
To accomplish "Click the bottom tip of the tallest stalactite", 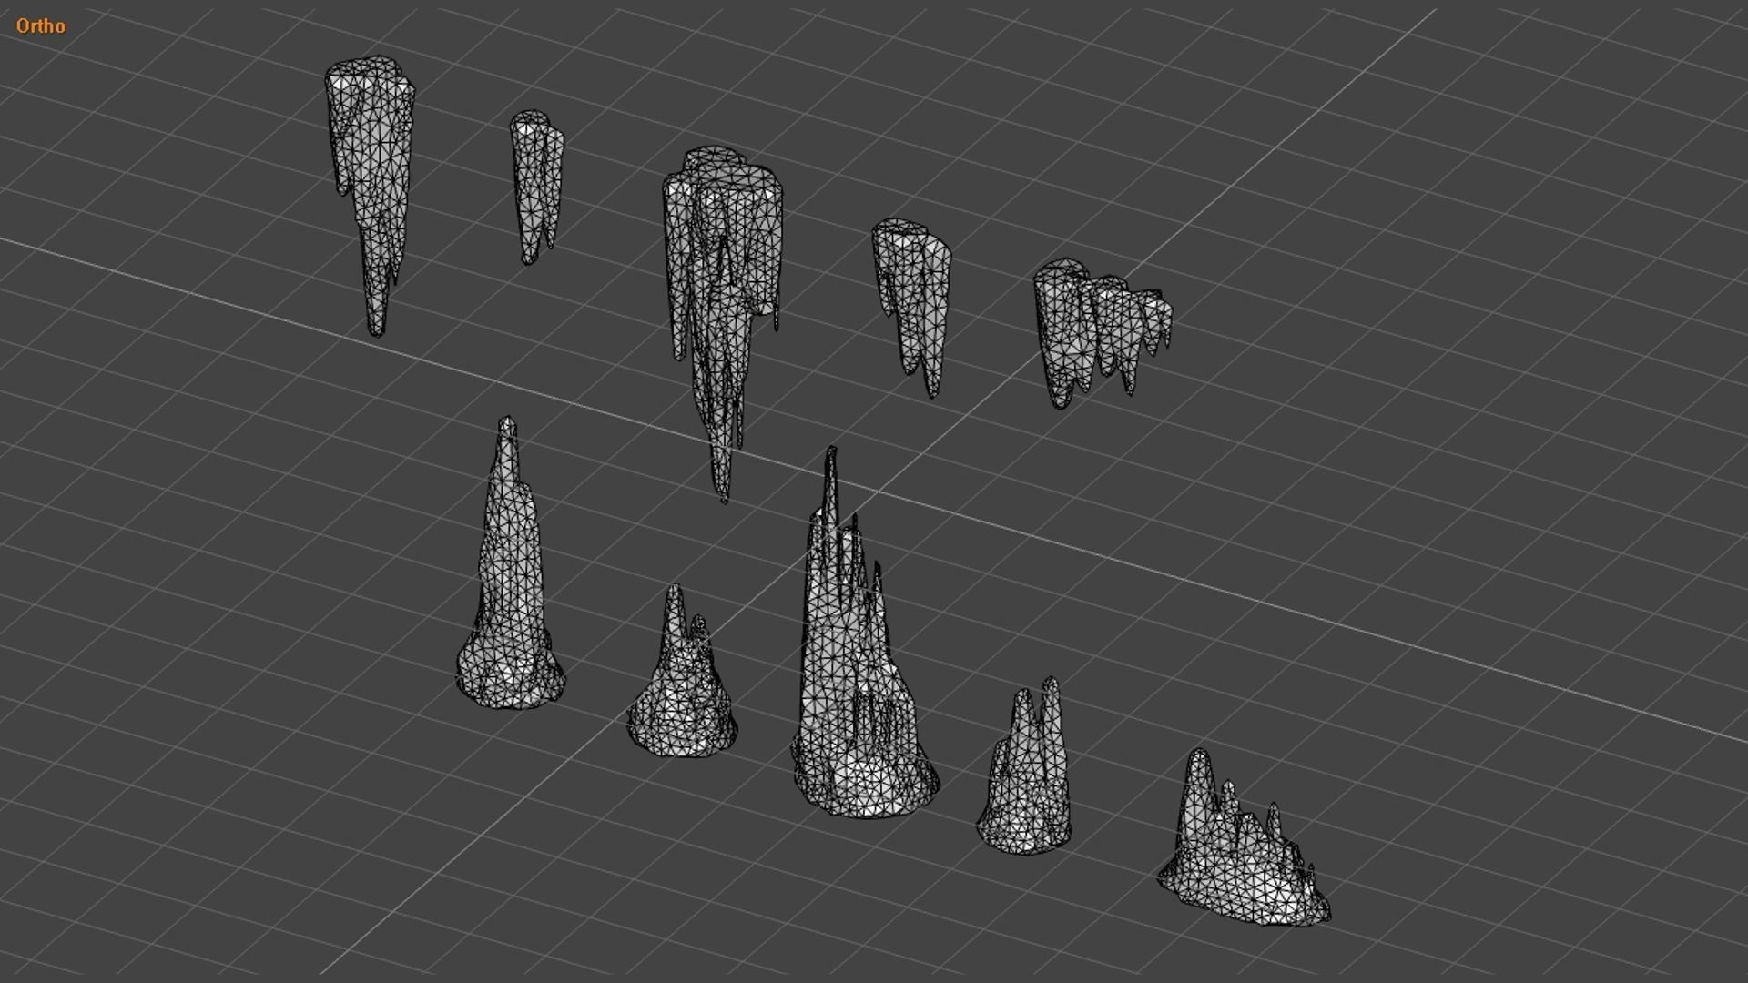I will 724,497.
